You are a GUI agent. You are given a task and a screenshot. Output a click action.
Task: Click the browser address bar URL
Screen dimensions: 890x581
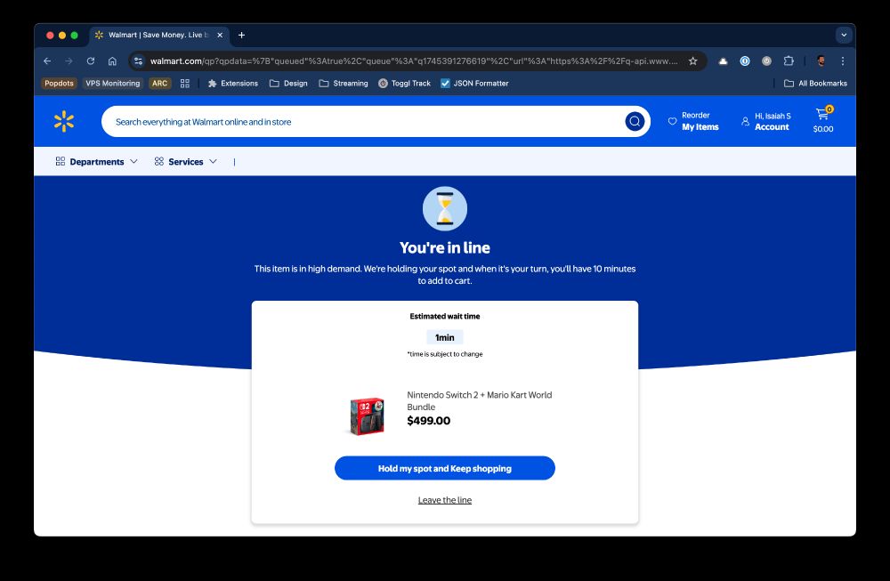[x=414, y=61]
